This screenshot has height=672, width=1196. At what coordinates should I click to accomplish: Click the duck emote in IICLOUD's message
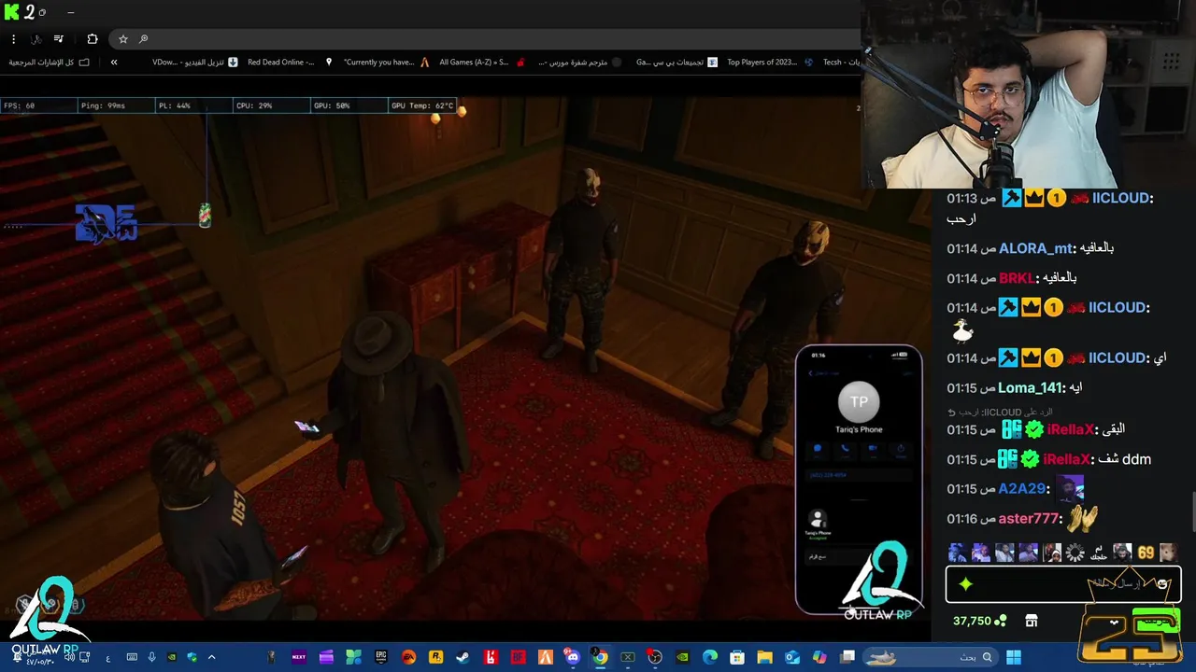tap(962, 331)
